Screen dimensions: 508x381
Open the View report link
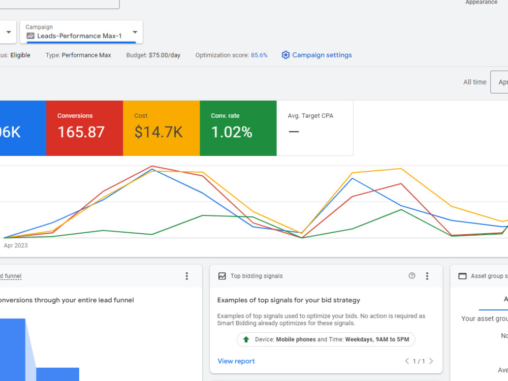point(236,361)
